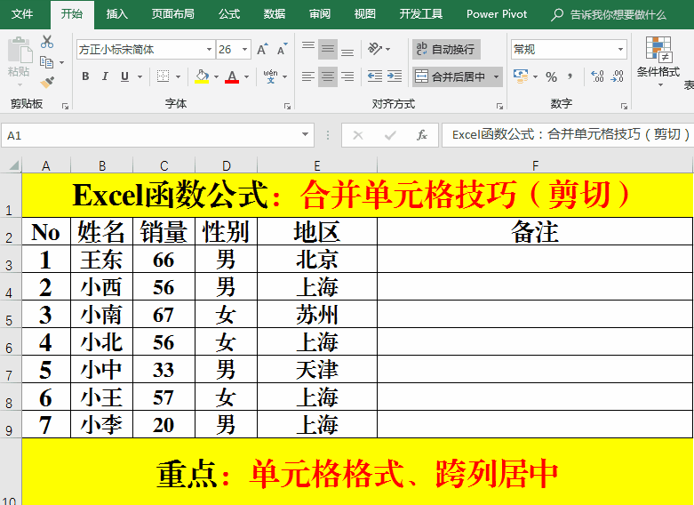The image size is (694, 505).
Task: Switch to the 插入 (Insert) tab
Action: click(116, 14)
